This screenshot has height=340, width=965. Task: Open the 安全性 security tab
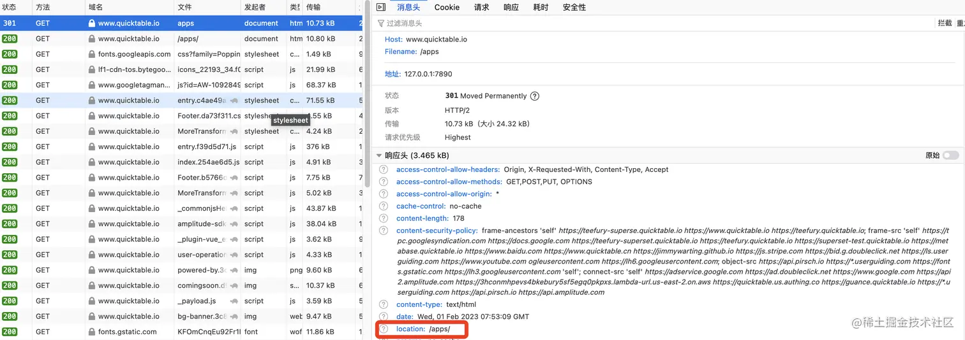(x=574, y=7)
